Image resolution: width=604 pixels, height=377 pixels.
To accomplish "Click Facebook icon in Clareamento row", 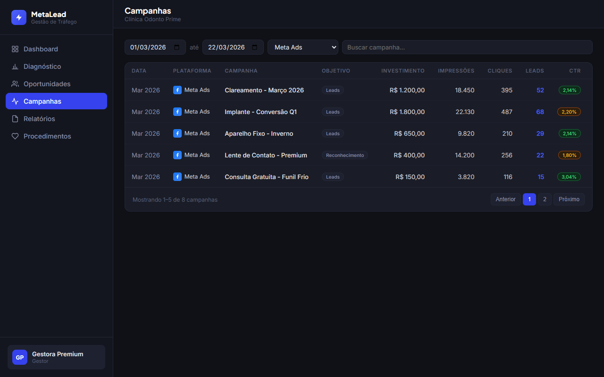I will point(177,90).
